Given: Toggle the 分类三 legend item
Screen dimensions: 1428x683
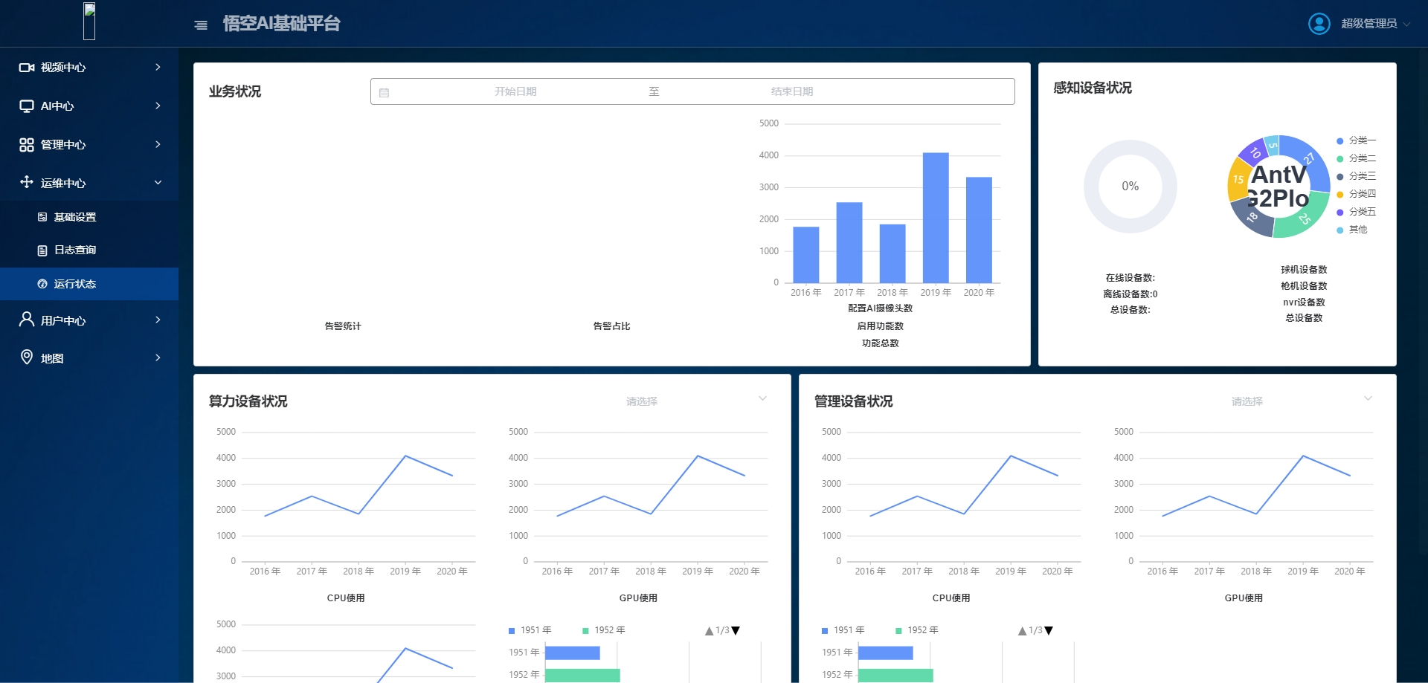Looking at the screenshot, I should click(1356, 176).
